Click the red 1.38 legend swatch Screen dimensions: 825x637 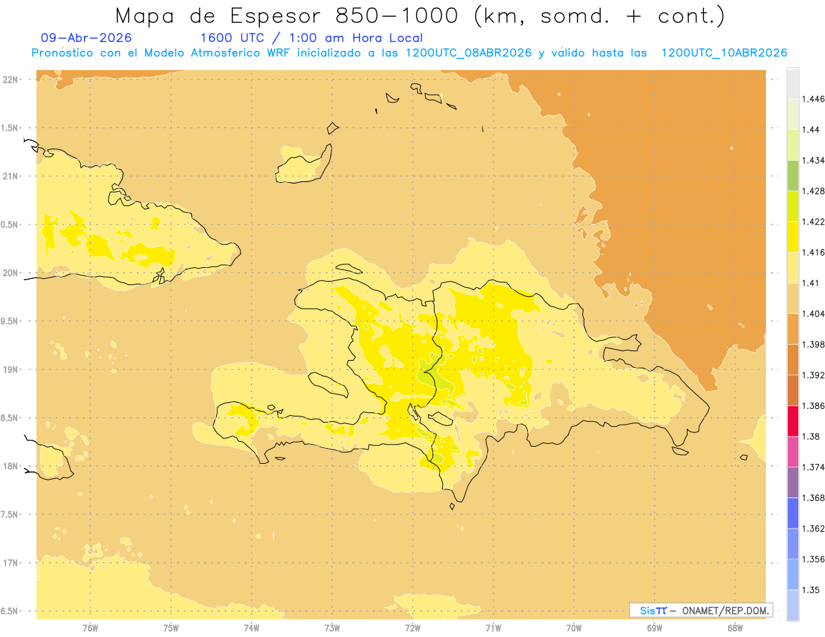coord(793,421)
